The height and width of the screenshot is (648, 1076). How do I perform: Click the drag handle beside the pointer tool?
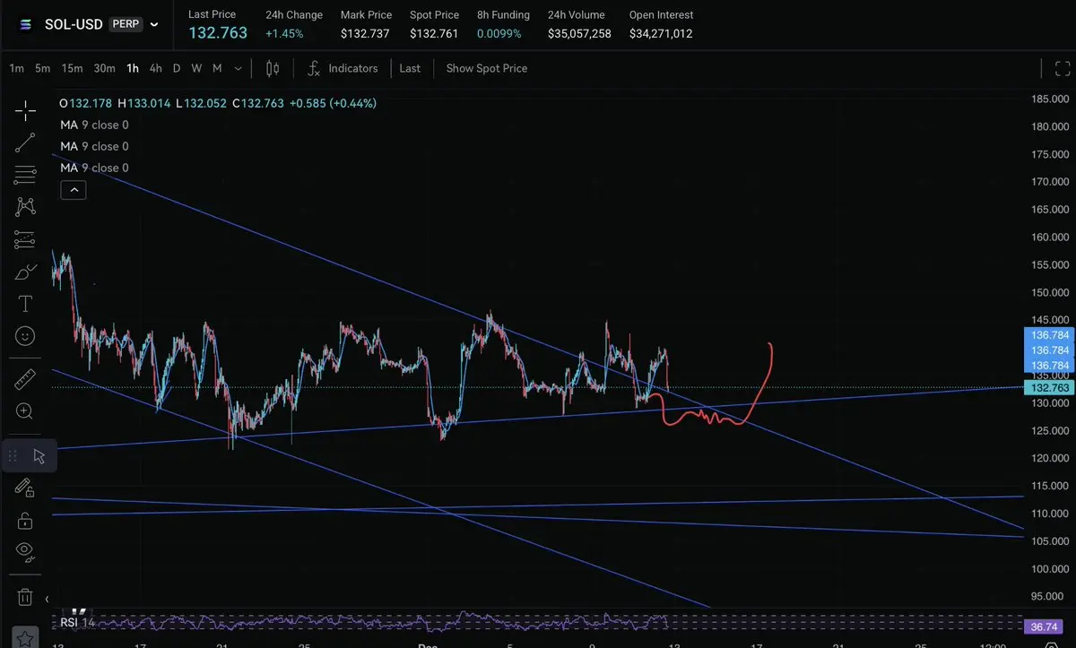click(x=13, y=456)
